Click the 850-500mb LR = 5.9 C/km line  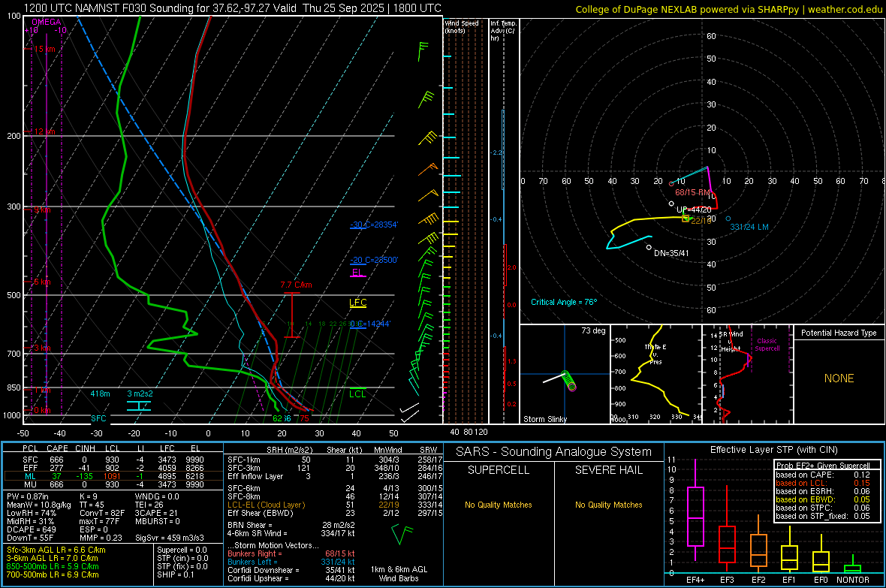pyautogui.click(x=53, y=566)
